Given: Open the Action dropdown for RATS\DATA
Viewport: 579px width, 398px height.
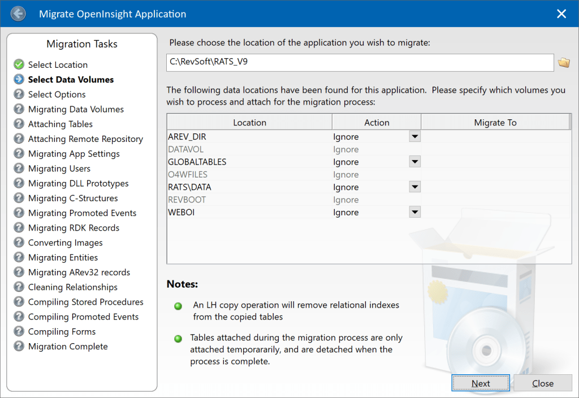Looking at the screenshot, I should pyautogui.click(x=414, y=187).
